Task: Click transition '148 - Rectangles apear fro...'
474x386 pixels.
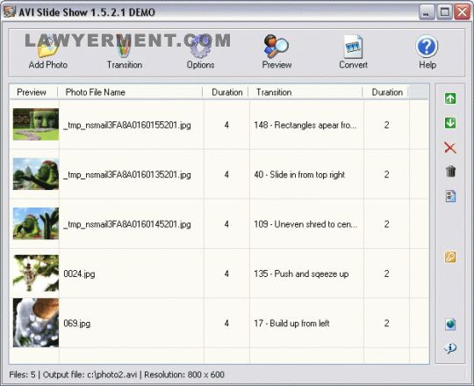Action: pos(305,125)
